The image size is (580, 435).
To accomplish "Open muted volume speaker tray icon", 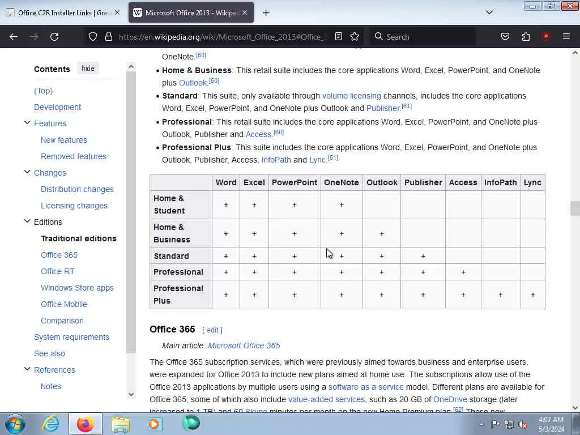I will [x=523, y=424].
